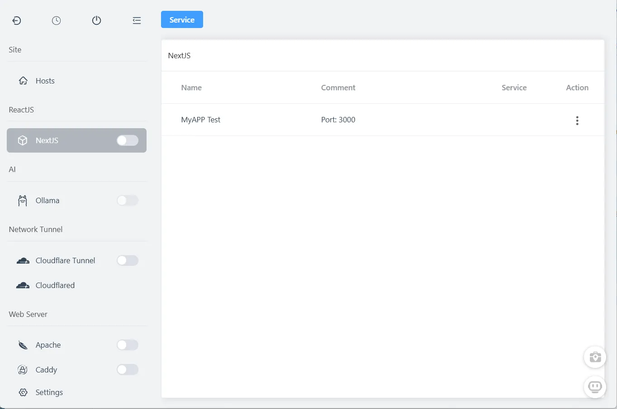Image resolution: width=617 pixels, height=409 pixels.
Task: Switch on the Caddy toggle
Action: pyautogui.click(x=127, y=370)
